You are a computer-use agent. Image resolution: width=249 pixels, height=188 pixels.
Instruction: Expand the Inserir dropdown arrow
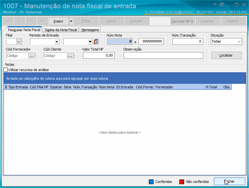[71, 21]
